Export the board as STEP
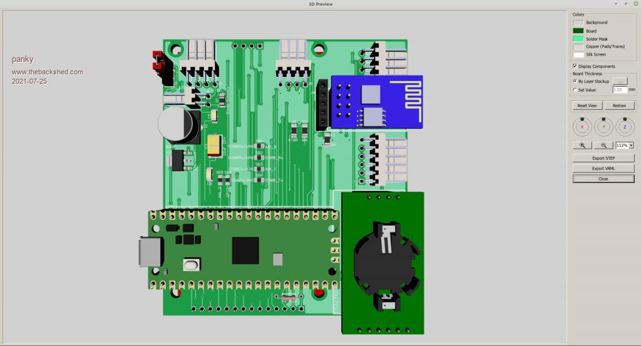The width and height of the screenshot is (641, 346). (603, 159)
